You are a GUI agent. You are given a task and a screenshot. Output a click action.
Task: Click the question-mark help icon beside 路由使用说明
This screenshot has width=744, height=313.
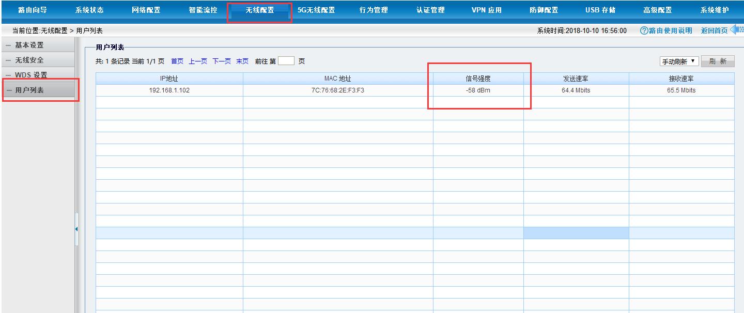(645, 30)
